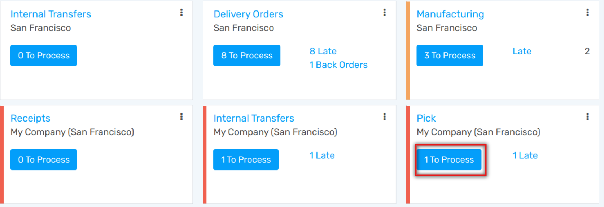Click the 8 To Process button

click(247, 56)
